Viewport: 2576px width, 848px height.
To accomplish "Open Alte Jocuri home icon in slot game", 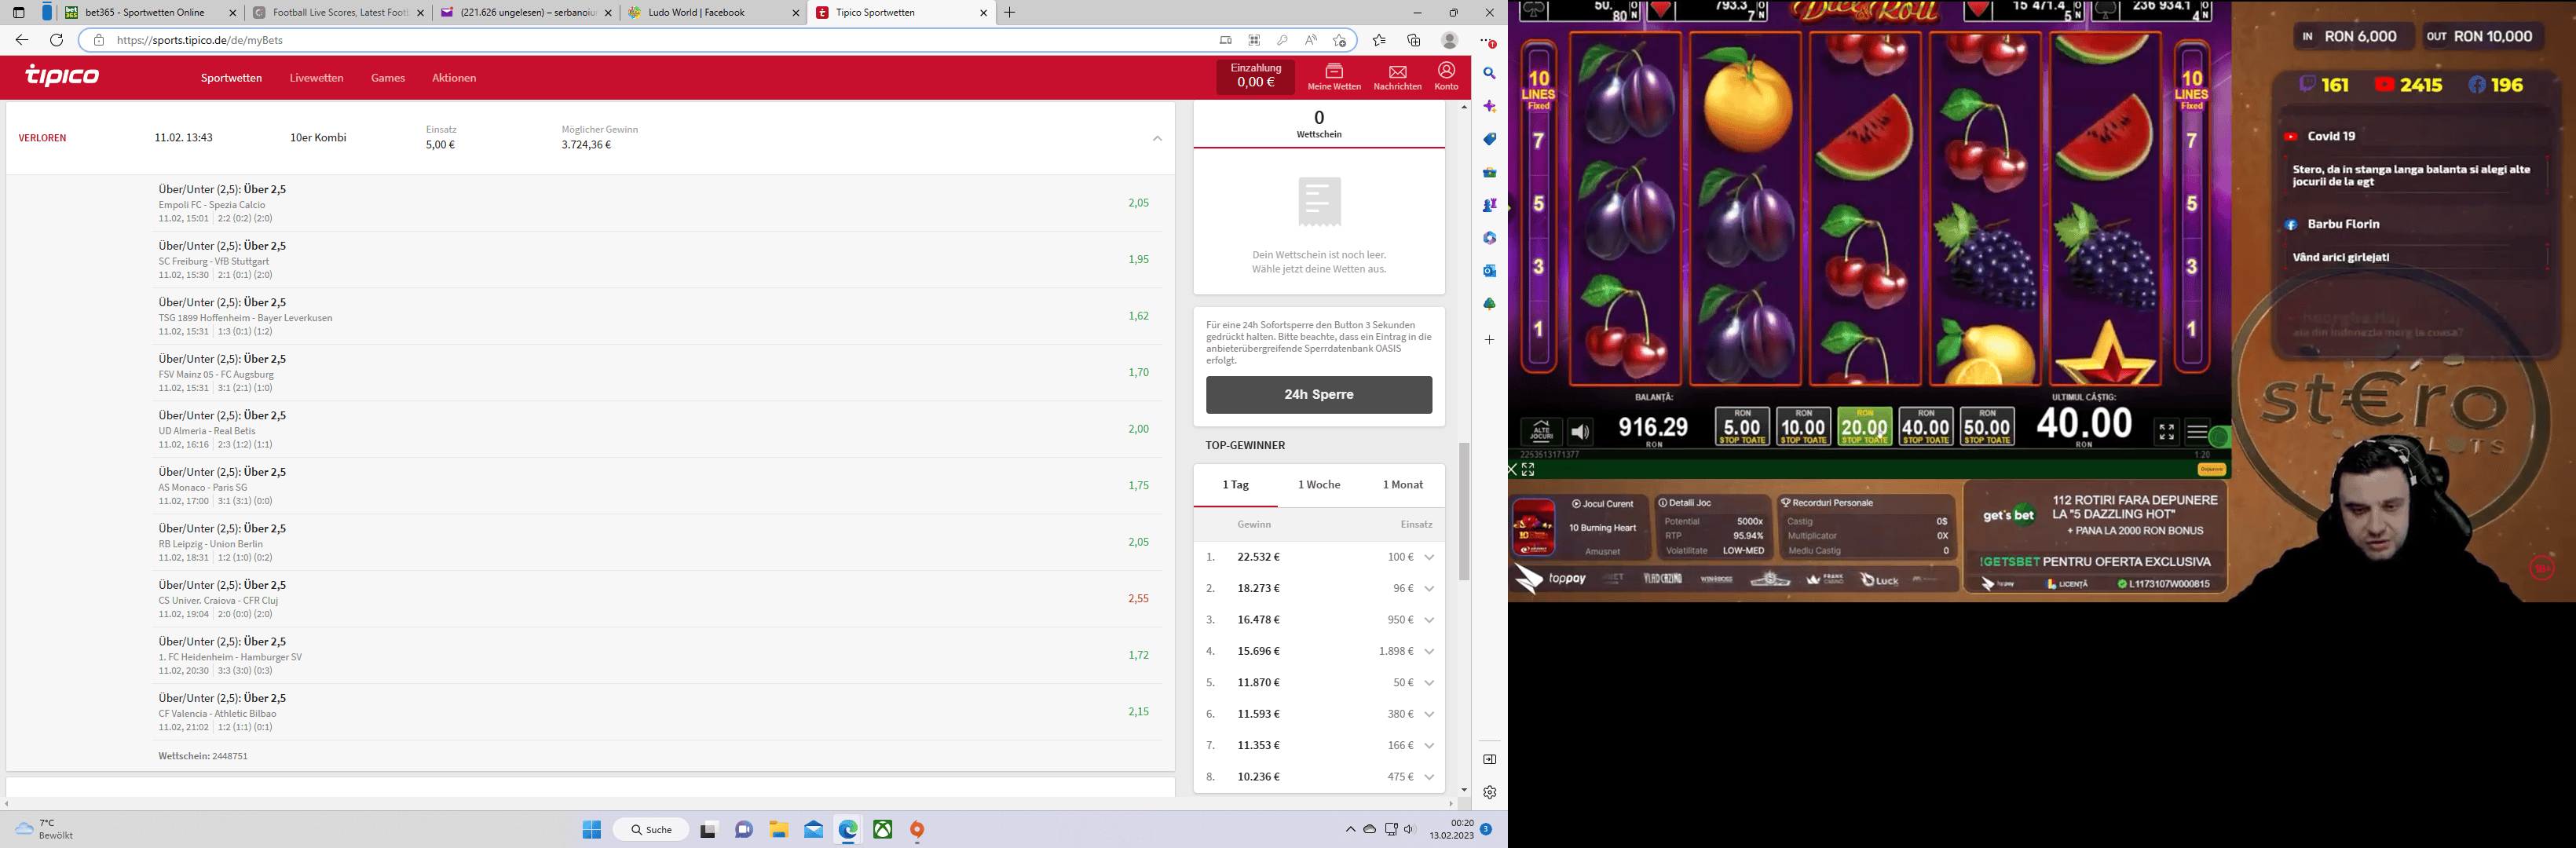I will pyautogui.click(x=1540, y=432).
